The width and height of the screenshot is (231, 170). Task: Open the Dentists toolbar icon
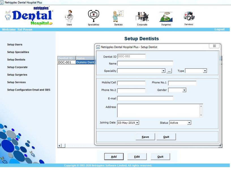point(118,18)
